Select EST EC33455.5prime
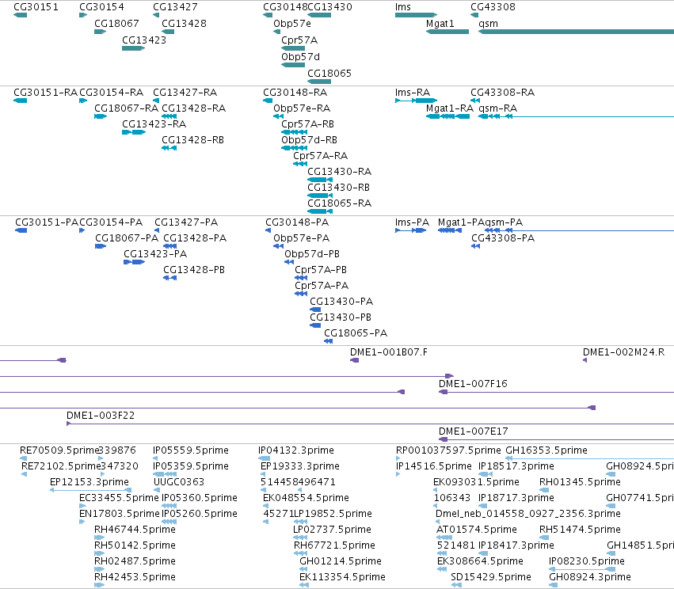The image size is (674, 589). point(82,506)
